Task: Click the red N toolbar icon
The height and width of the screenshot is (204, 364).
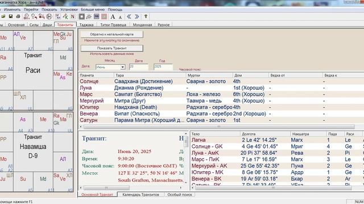Action: tap(73, 16)
